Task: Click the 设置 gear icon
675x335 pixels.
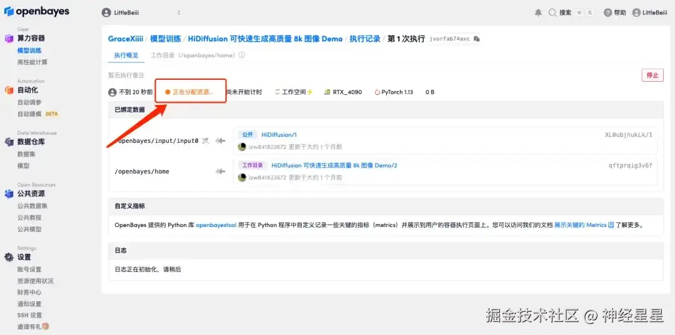Action: [x=9, y=257]
